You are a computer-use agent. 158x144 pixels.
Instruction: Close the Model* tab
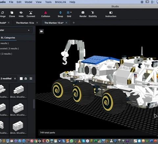click(9, 23)
